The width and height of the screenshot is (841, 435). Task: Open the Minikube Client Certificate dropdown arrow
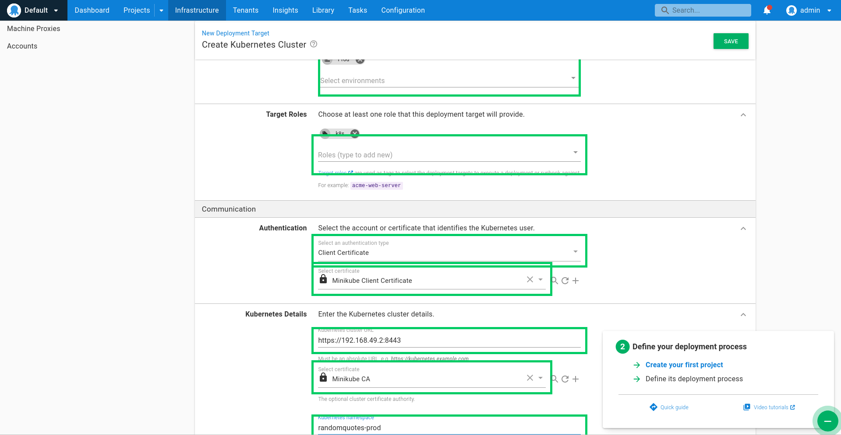(541, 280)
